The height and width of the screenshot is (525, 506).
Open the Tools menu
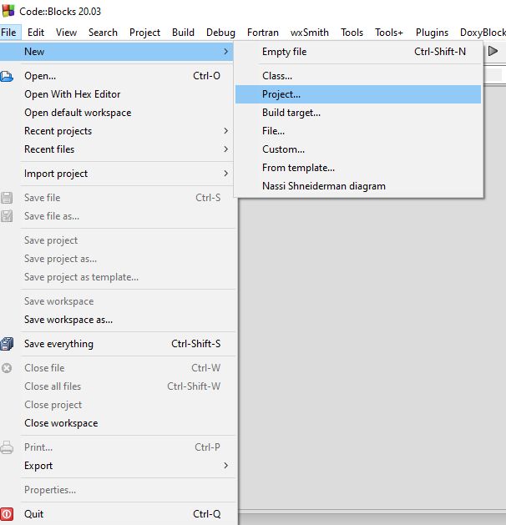(x=352, y=33)
